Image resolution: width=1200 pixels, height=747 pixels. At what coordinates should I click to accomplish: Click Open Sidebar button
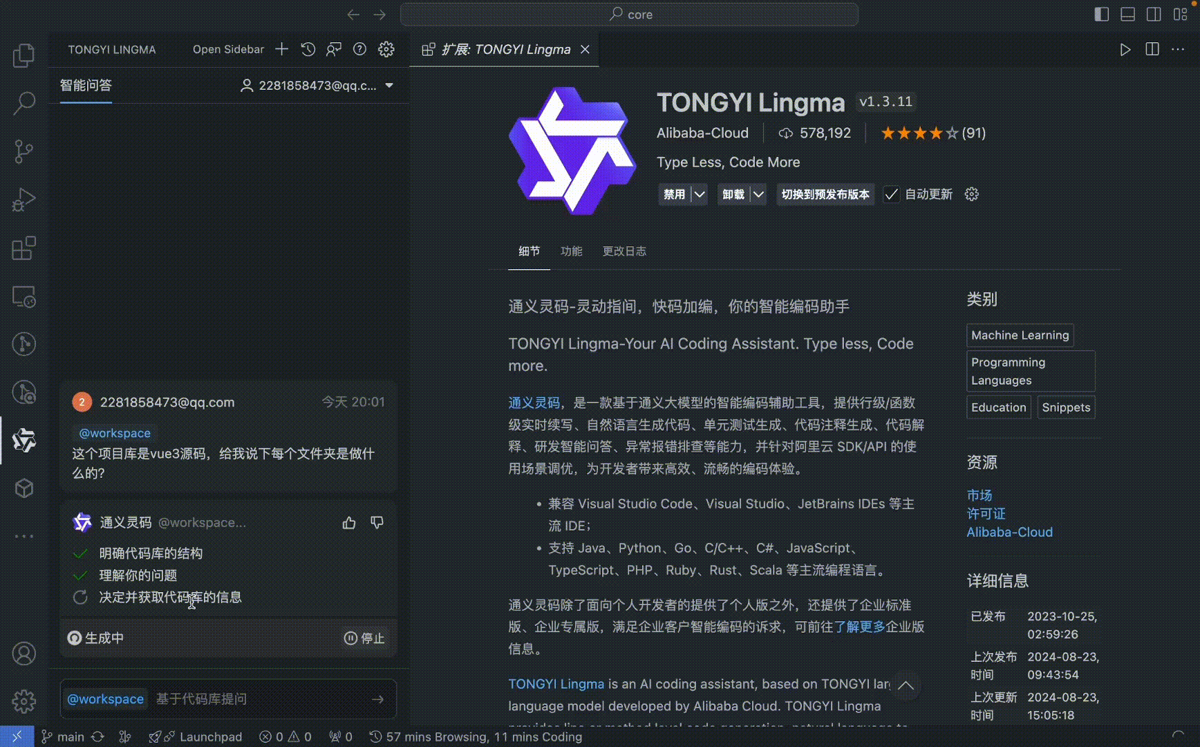pos(228,49)
